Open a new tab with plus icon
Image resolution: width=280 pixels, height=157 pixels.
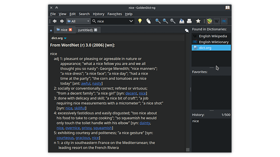click(51, 30)
